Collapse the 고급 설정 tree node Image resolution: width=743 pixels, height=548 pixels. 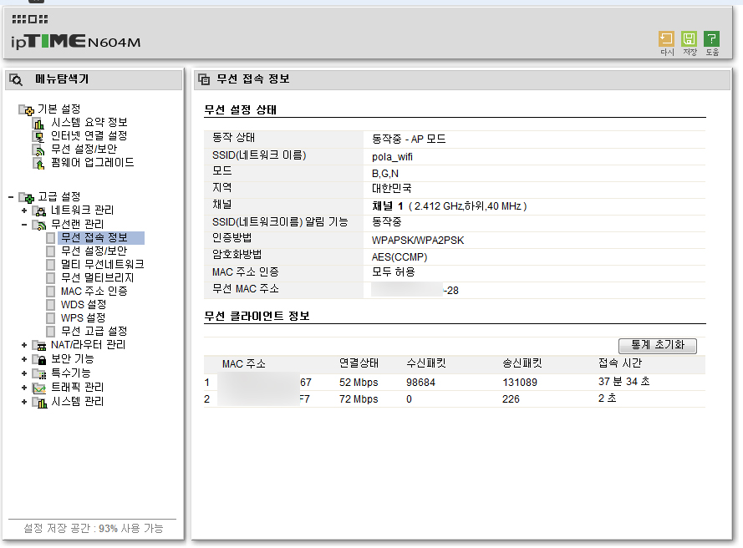tap(10, 196)
